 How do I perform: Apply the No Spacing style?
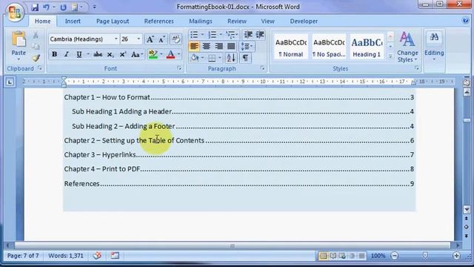(x=329, y=47)
